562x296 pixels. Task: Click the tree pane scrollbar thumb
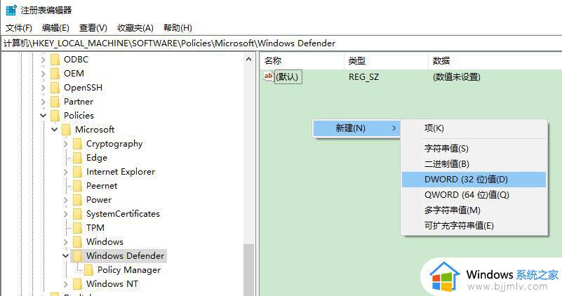point(249,270)
